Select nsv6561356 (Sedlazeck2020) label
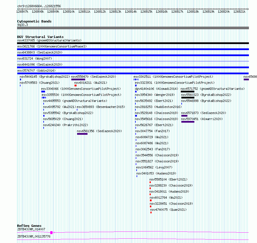The height and width of the screenshot is (243, 257). pyautogui.click(x=99, y=131)
